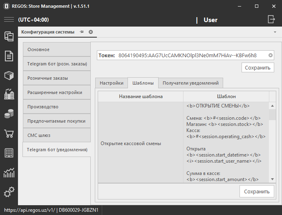Click Сохранить button below the token
The height and width of the screenshot is (215, 282).
pyautogui.click(x=257, y=68)
